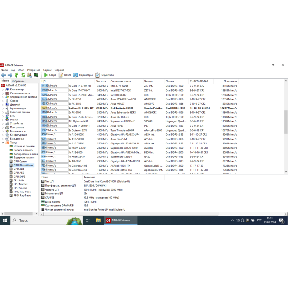
Task: Click the Сервер tree icon
Action: pyautogui.click(x=7, y=101)
